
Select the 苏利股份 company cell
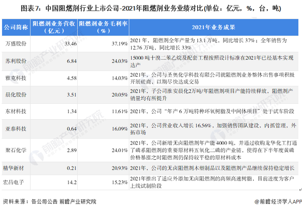16,61
